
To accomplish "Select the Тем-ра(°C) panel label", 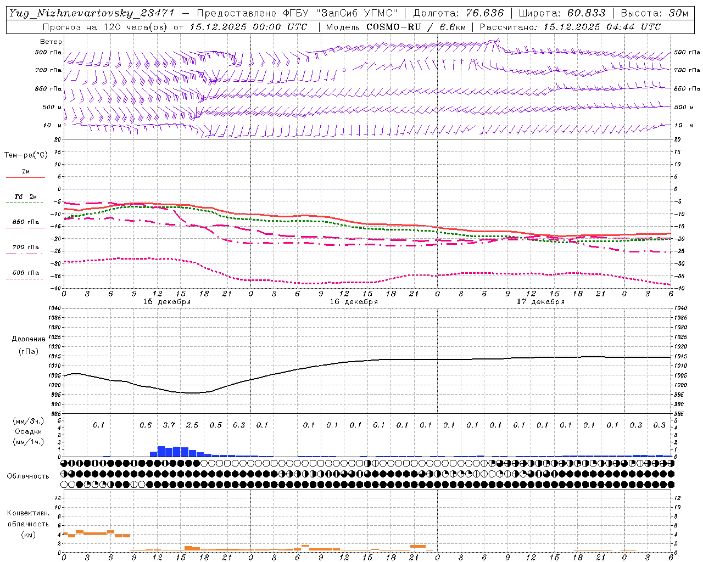I will click(26, 155).
